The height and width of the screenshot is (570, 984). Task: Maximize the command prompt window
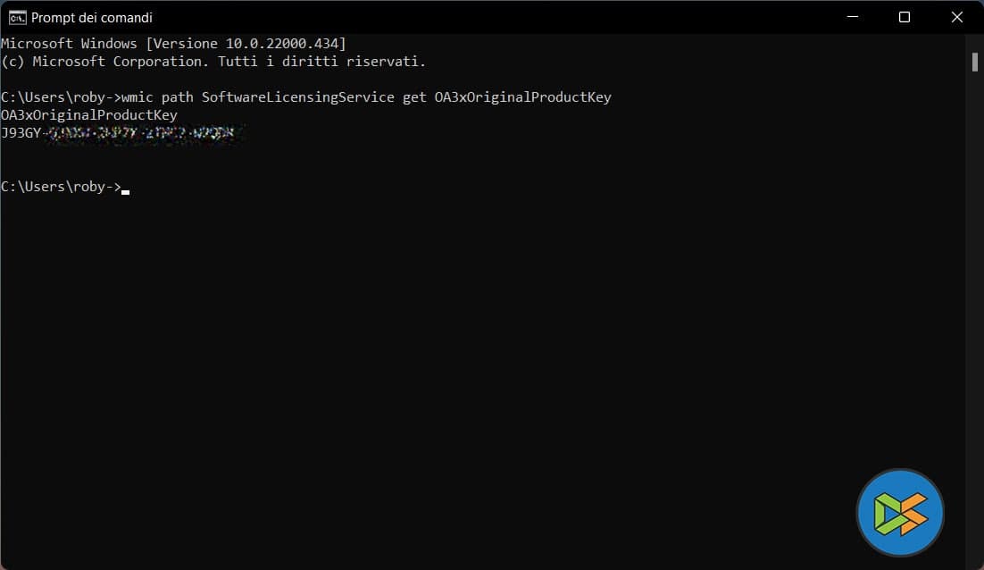(x=904, y=17)
